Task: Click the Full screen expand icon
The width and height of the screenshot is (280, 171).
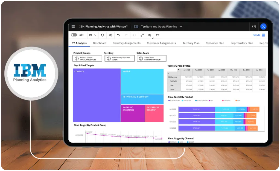Action: tap(142, 35)
